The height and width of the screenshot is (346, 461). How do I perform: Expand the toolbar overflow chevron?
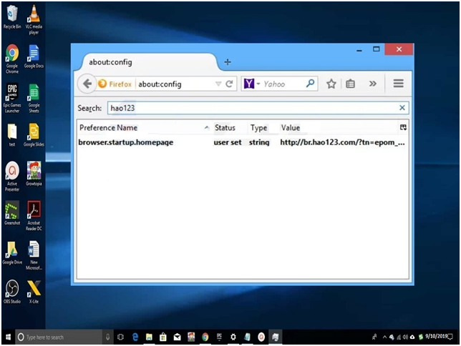[373, 84]
